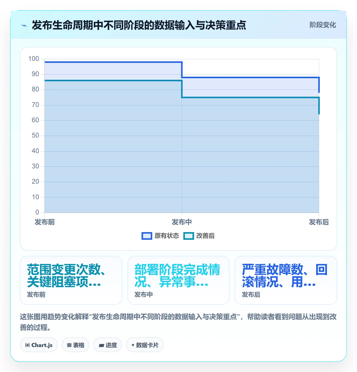Click the Chart.js tag
This screenshot has height=372, width=357.
click(x=39, y=345)
